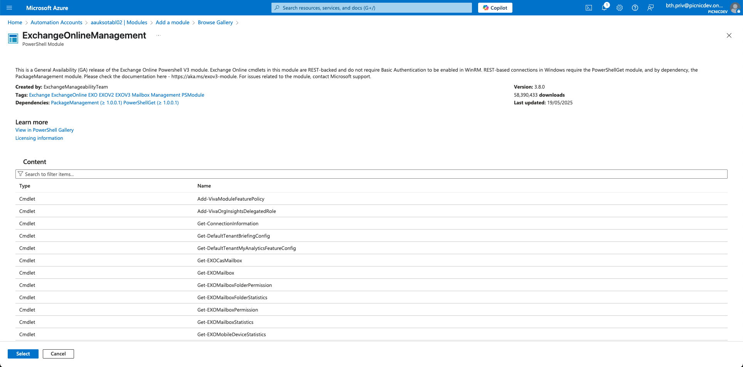
Task: Open the account avatar menu
Action: pos(735,8)
